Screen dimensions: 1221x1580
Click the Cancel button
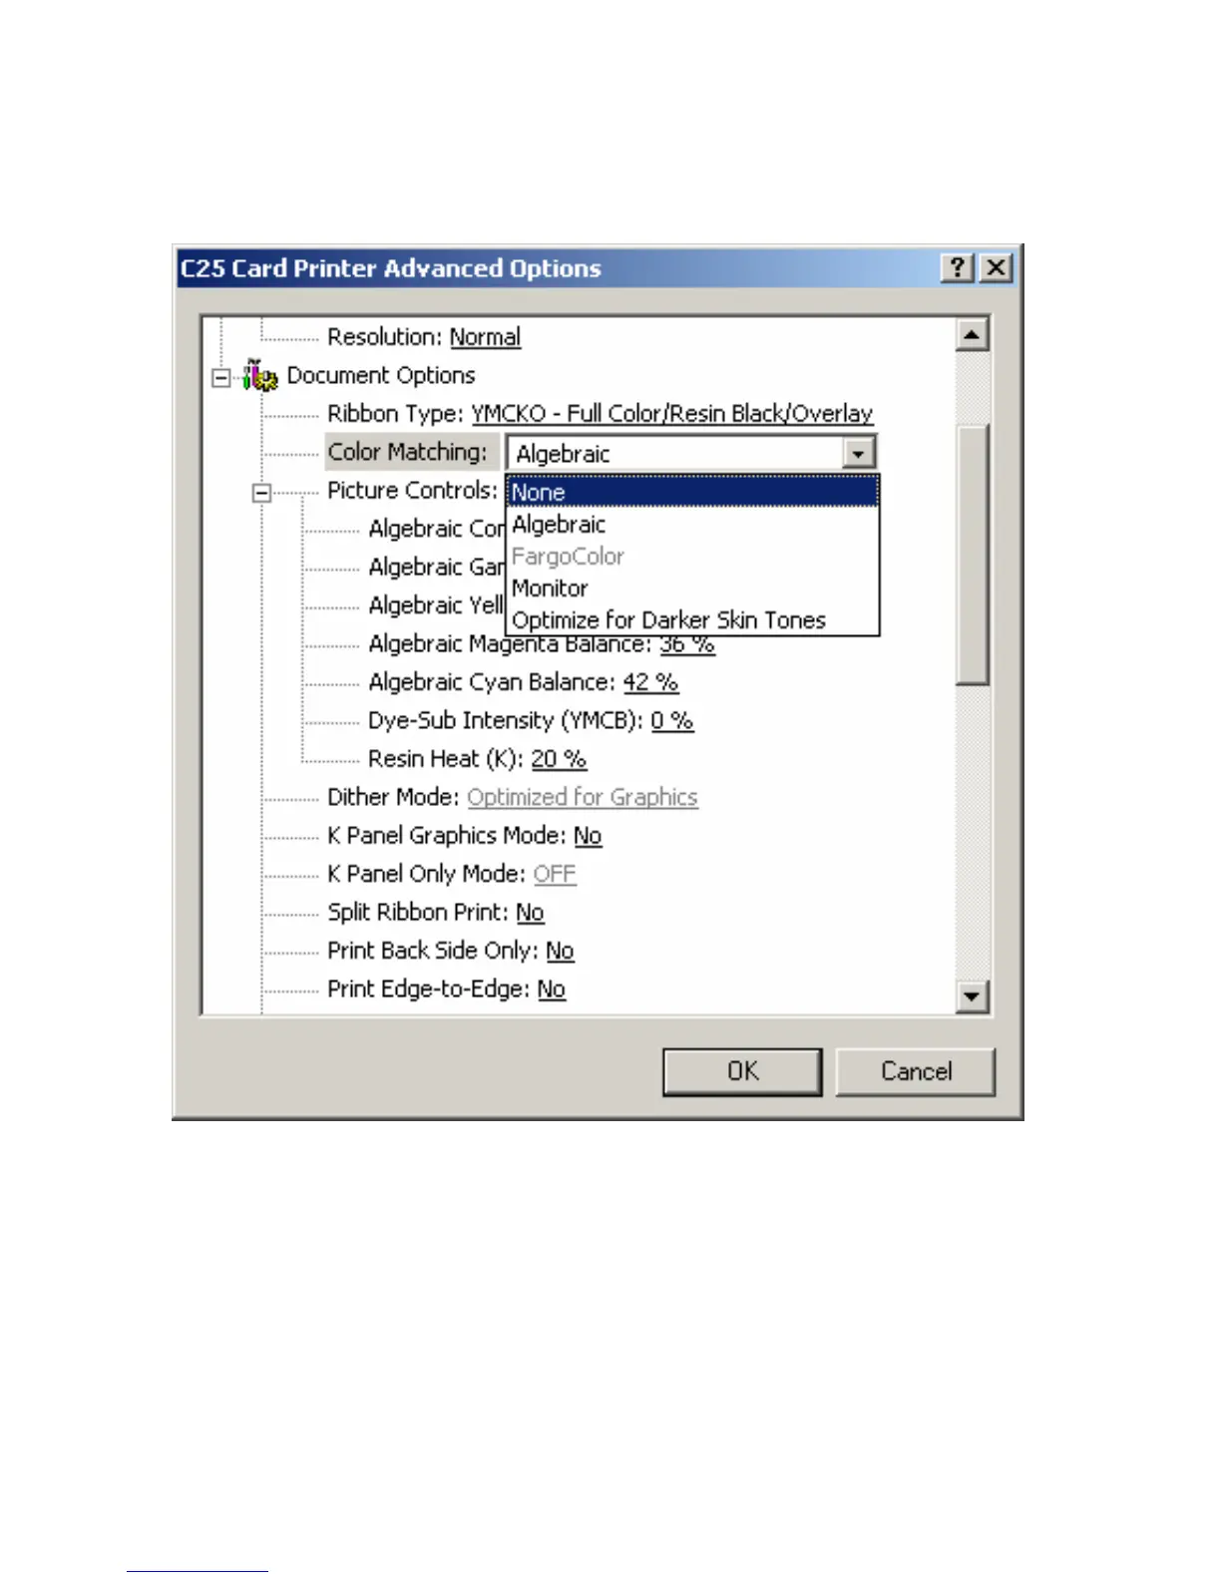[916, 1071]
